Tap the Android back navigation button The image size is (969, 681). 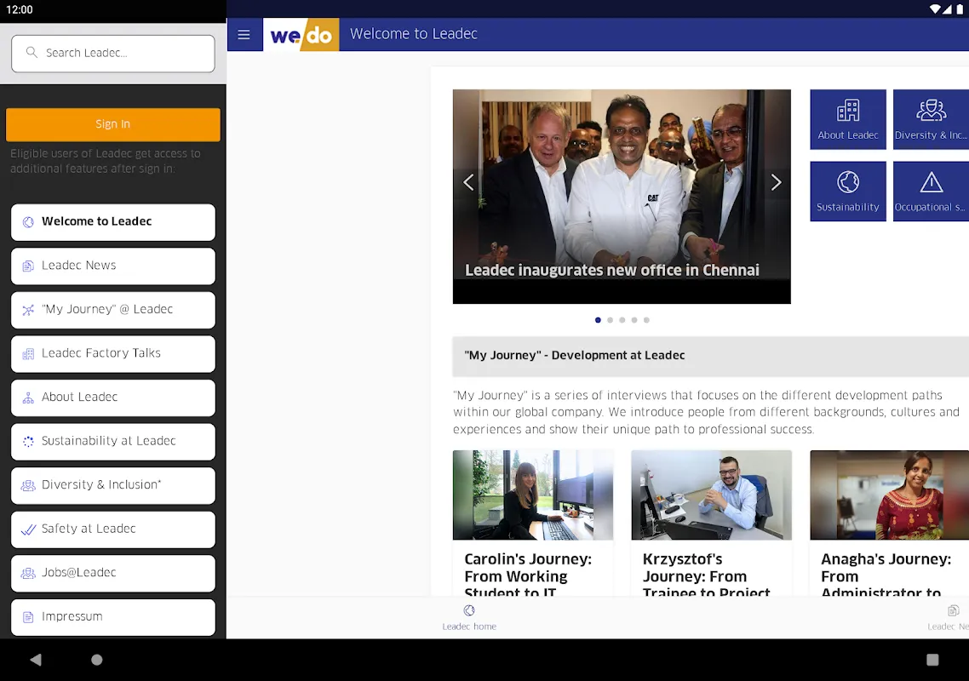coord(36,660)
